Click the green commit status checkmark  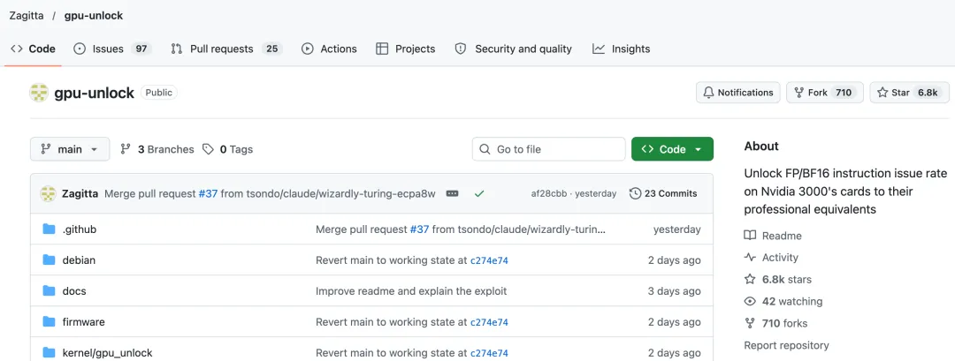coord(479,194)
